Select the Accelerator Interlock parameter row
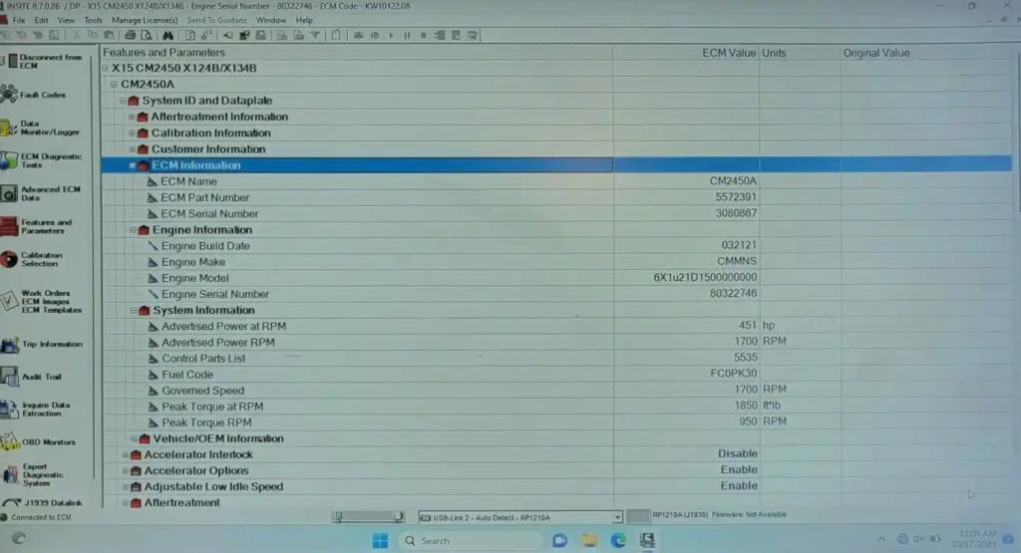 pyautogui.click(x=198, y=455)
